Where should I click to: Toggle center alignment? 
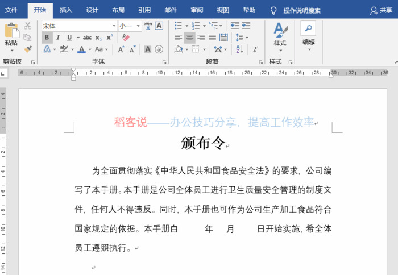[189, 37]
